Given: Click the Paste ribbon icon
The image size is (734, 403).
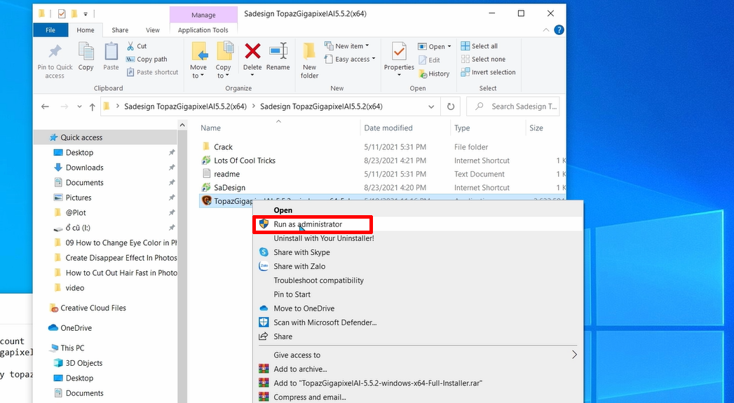Looking at the screenshot, I should point(111,51).
